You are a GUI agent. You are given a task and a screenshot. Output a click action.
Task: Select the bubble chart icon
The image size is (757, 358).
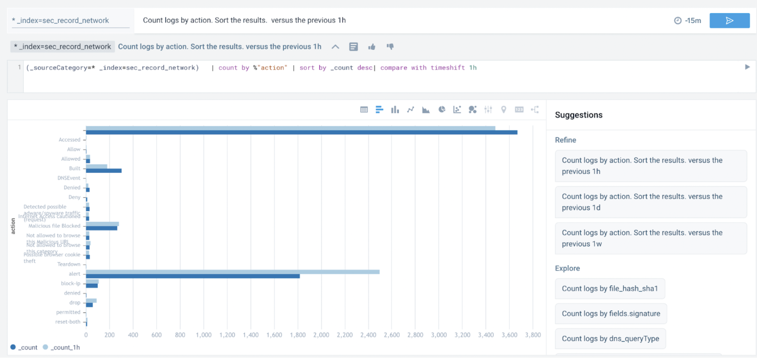point(473,110)
